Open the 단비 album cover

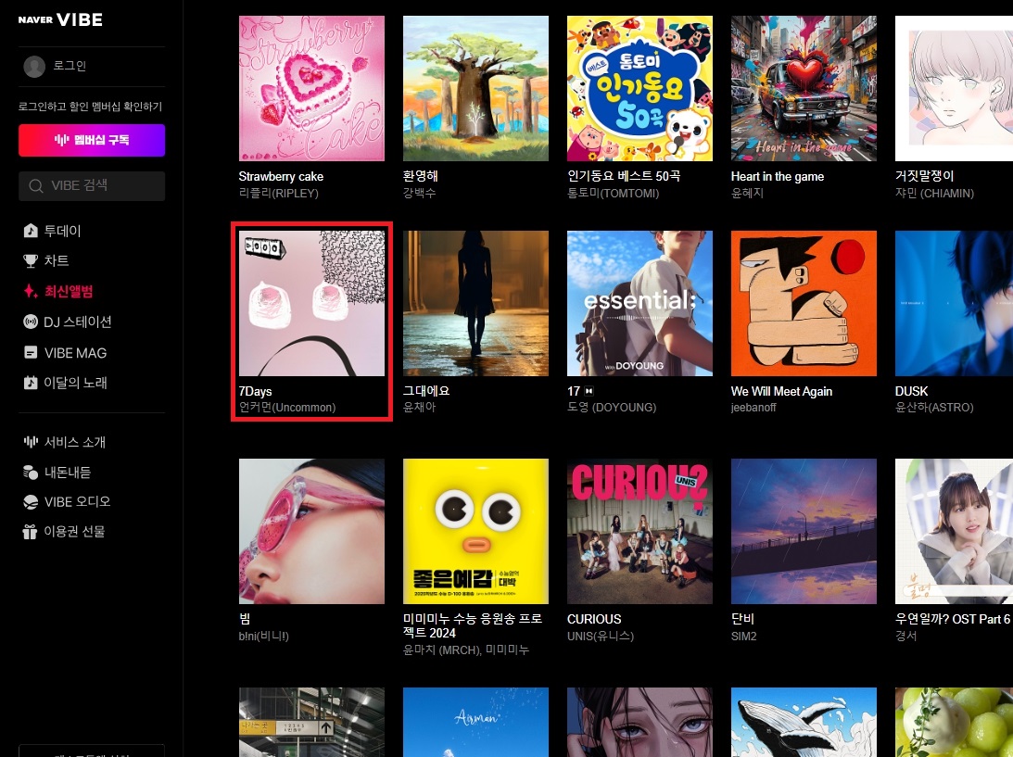click(804, 532)
